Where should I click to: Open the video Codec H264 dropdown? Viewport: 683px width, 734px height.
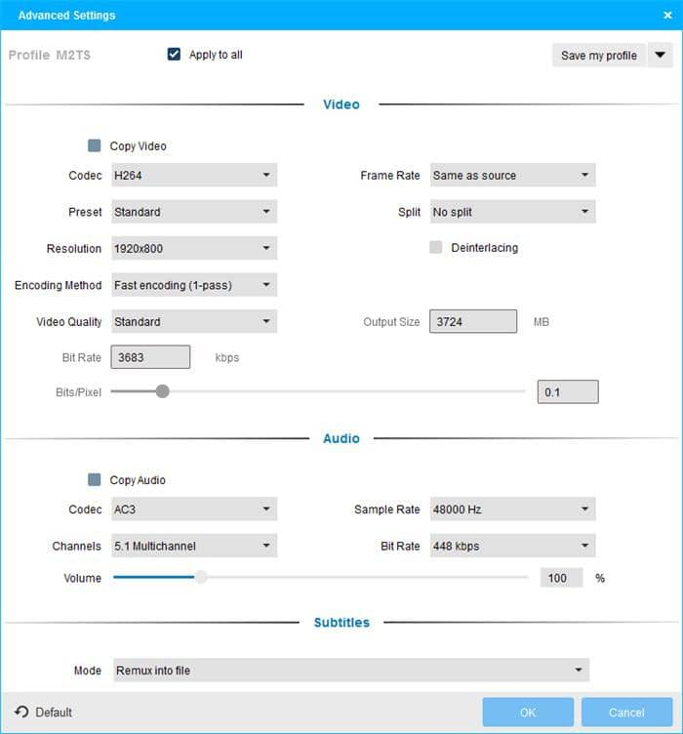tap(194, 175)
